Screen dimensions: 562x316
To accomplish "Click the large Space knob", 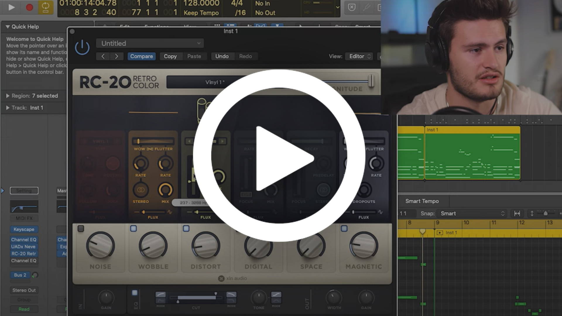I will pos(311,246).
